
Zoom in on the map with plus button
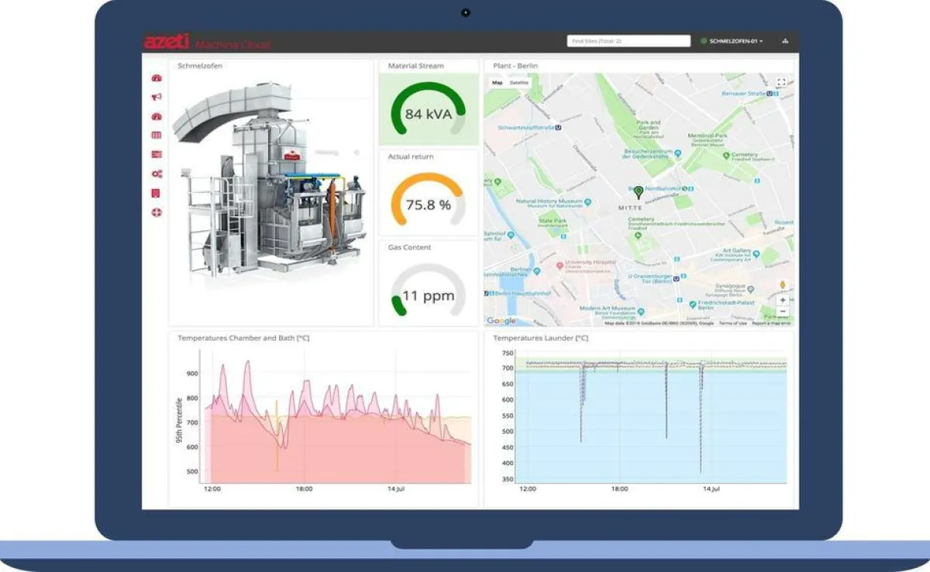(x=782, y=300)
